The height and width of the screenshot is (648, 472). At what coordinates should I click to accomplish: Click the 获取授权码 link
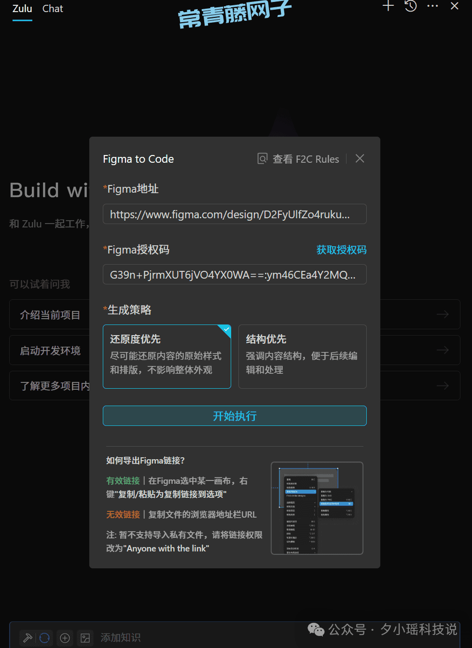(x=341, y=250)
